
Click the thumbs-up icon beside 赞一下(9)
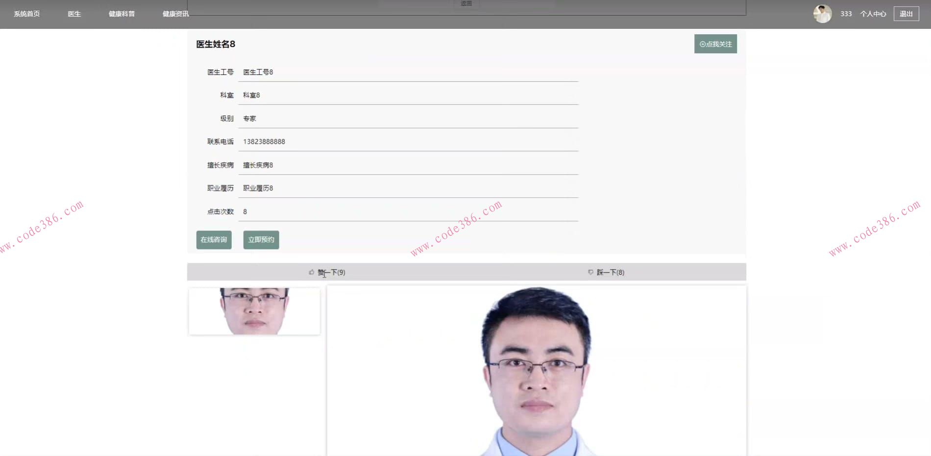pyautogui.click(x=311, y=272)
